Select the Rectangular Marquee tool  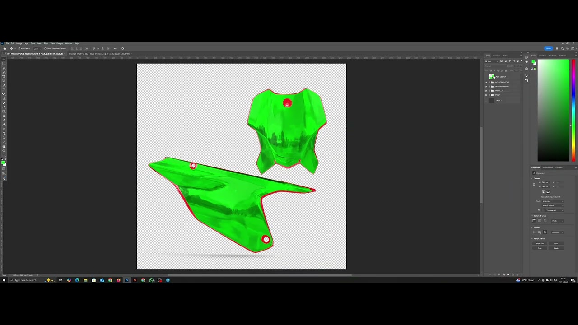click(4, 63)
